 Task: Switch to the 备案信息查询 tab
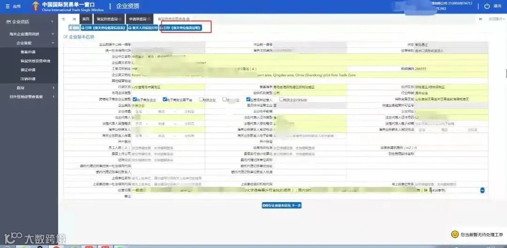[109, 19]
